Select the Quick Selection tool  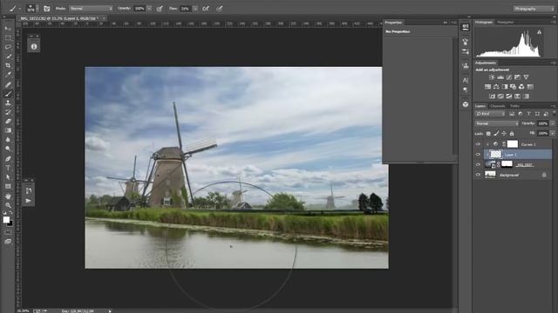pyautogui.click(x=8, y=56)
